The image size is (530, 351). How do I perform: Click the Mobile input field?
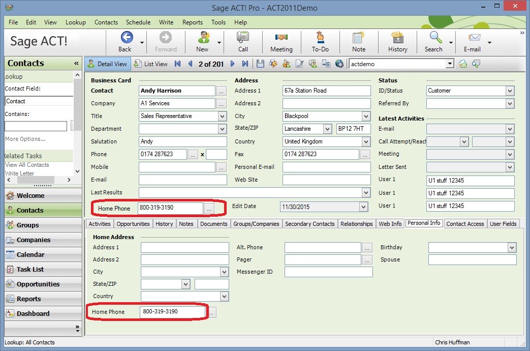[x=177, y=167]
